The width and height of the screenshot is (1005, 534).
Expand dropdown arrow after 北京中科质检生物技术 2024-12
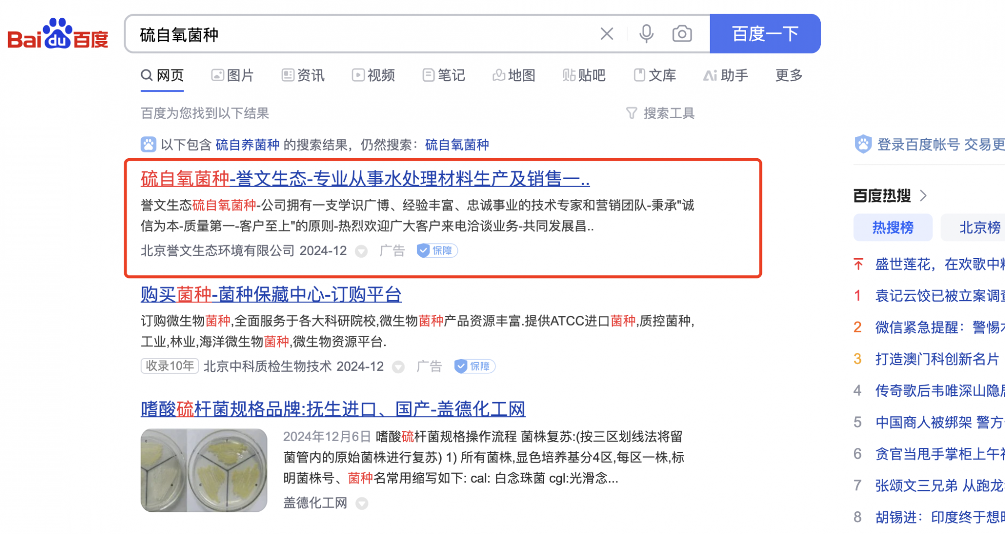click(x=398, y=367)
